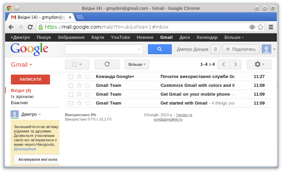Check the box for Get started with Gmail message
Screen dimensions: 283x173
click(71, 104)
